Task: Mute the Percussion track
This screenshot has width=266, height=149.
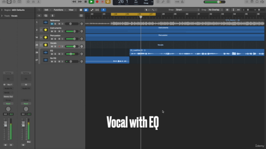Action: point(52,39)
